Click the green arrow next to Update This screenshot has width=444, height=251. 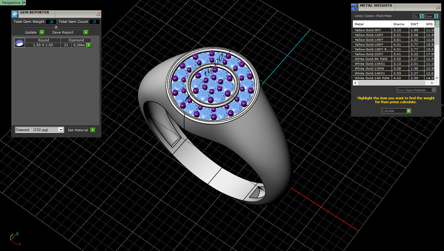pos(42,32)
